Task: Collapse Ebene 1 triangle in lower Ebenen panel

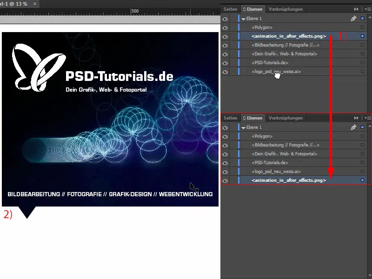Action: tap(243, 127)
